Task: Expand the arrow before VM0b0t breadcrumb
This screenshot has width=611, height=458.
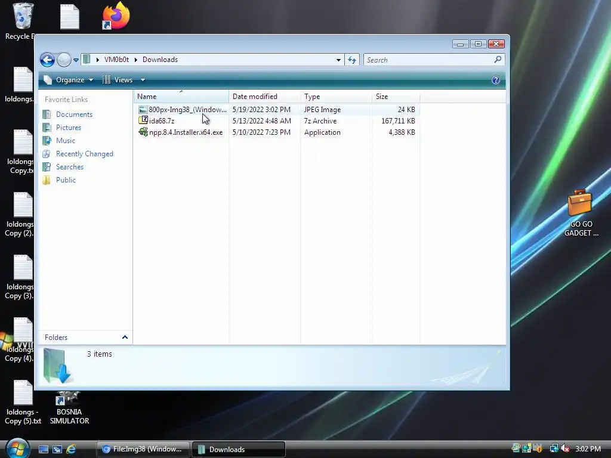Action: 97,60
